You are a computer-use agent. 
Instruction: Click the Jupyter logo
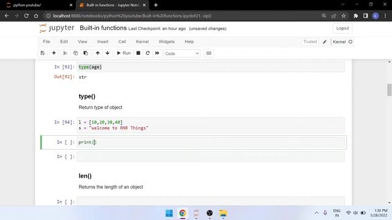pyautogui.click(x=57, y=28)
